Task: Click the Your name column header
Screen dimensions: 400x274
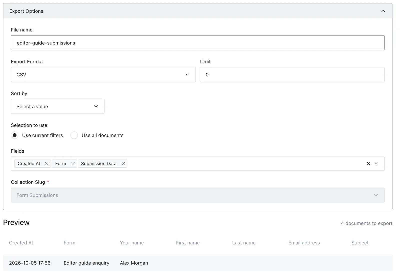Action: pyautogui.click(x=132, y=243)
